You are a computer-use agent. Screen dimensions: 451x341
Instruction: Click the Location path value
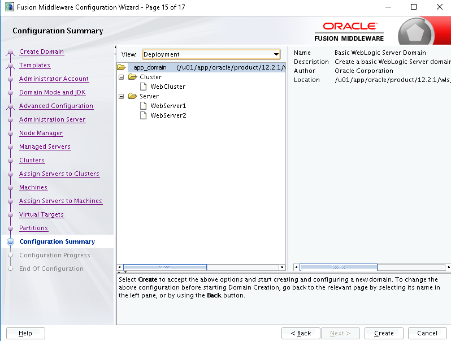click(393, 80)
